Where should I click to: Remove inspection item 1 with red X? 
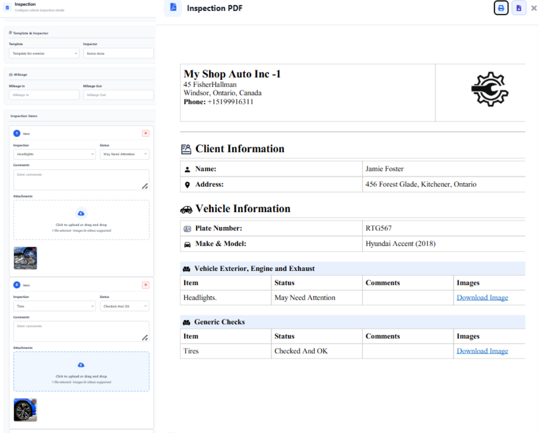tap(145, 133)
